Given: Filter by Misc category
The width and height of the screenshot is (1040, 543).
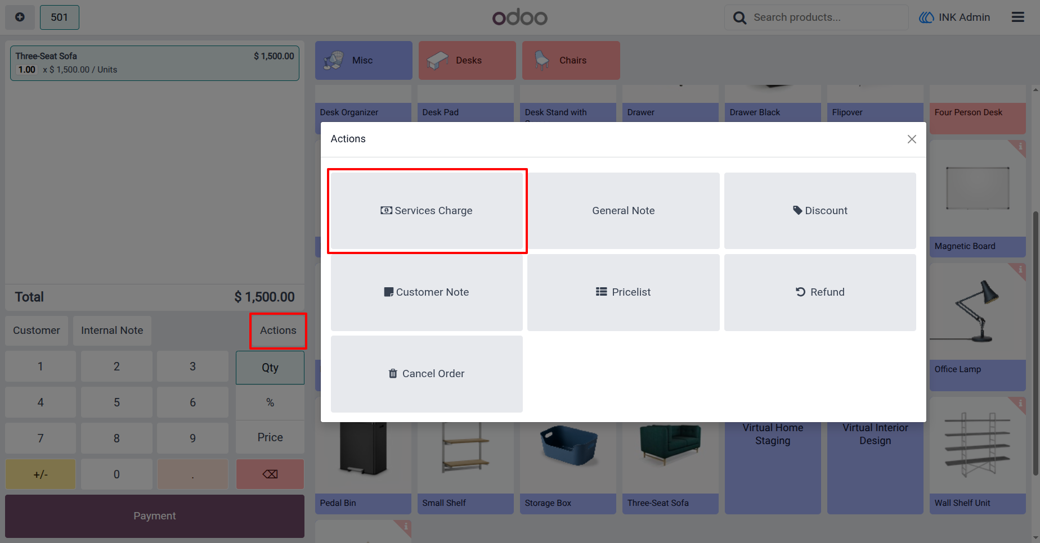Looking at the screenshot, I should point(364,60).
